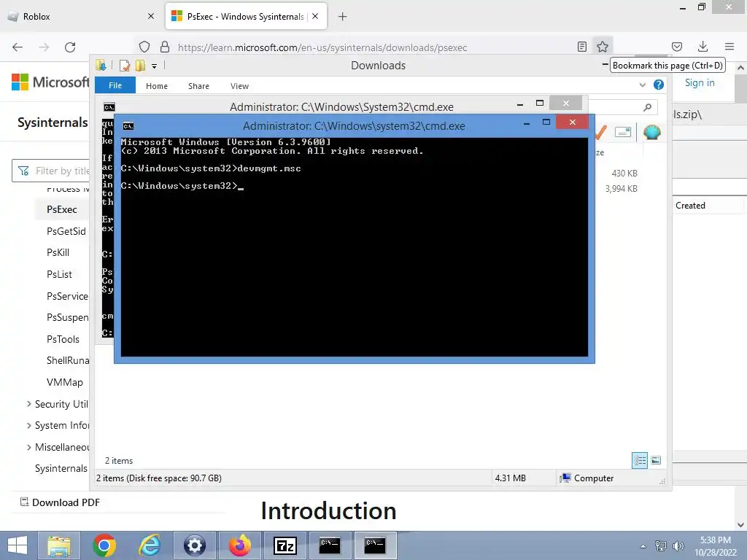Focus the Filter by title field
Image resolution: width=747 pixels, height=560 pixels.
coord(50,171)
